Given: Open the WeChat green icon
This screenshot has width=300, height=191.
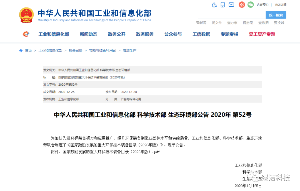Looking at the screenshot, I should 251,5.
